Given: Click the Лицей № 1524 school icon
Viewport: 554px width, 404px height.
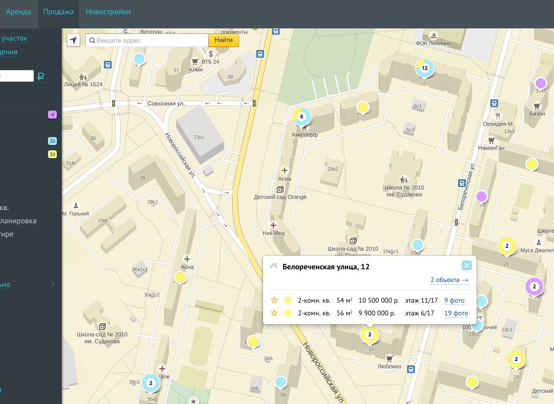Looking at the screenshot, I should click(83, 76).
